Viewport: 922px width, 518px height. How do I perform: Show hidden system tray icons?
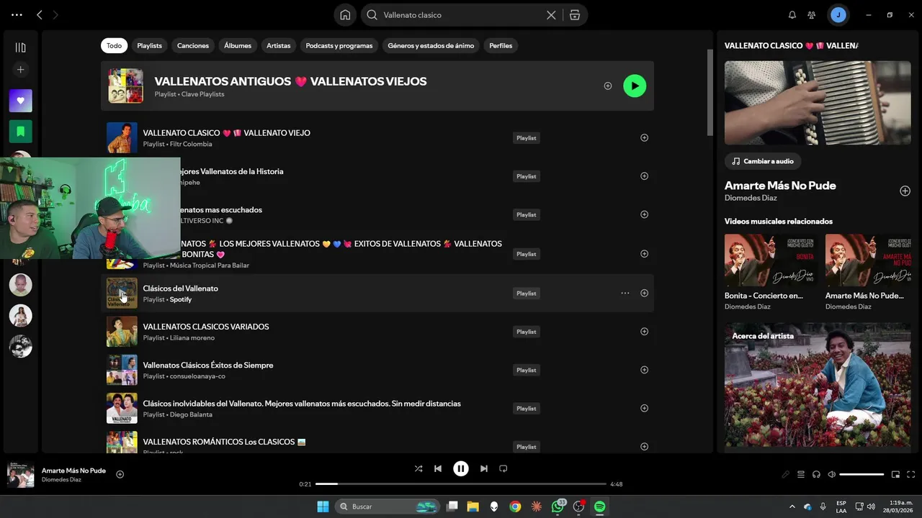792,506
